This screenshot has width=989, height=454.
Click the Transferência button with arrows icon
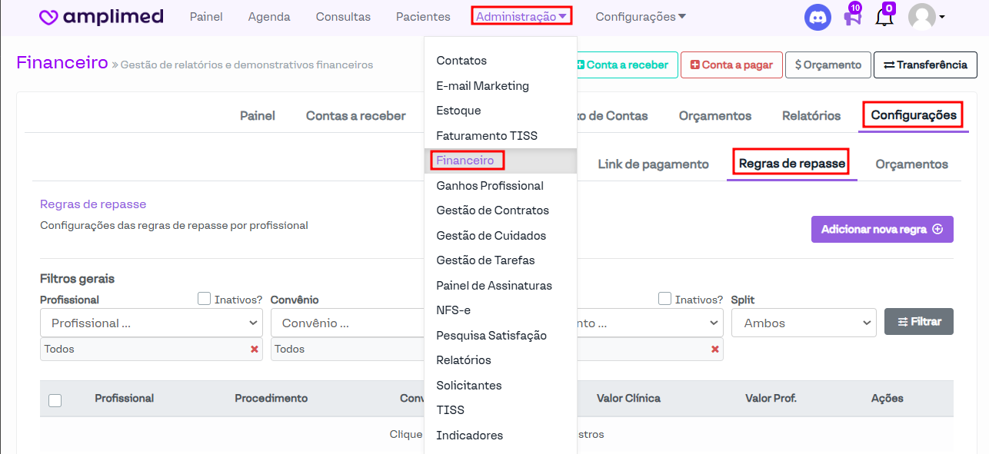pyautogui.click(x=925, y=65)
